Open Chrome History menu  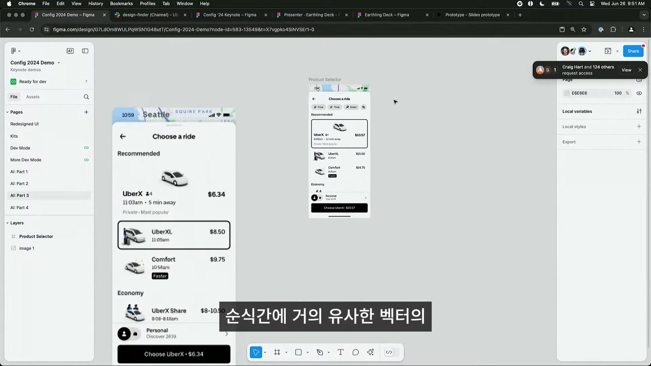click(x=95, y=3)
